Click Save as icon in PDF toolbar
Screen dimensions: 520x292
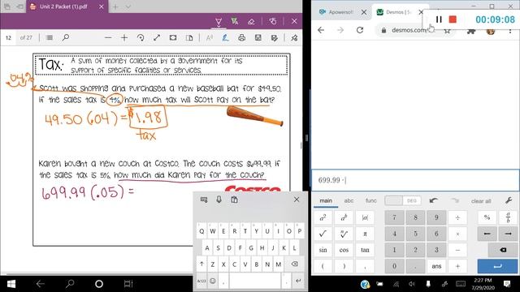(275, 38)
